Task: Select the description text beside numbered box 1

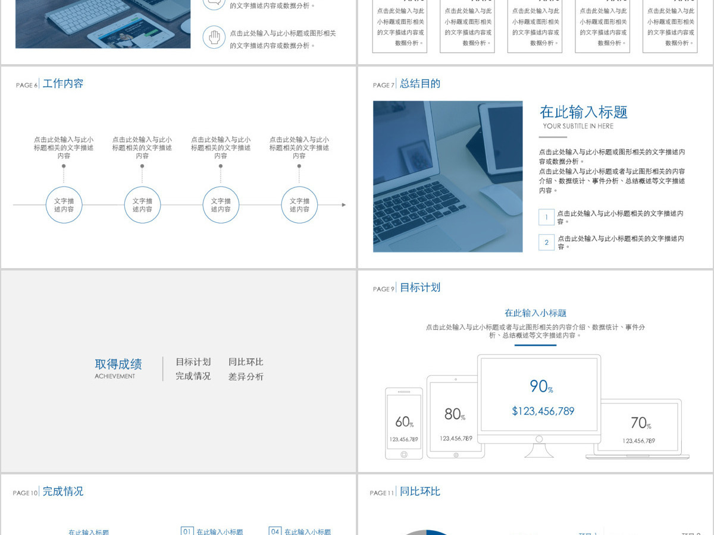Action: click(621, 217)
